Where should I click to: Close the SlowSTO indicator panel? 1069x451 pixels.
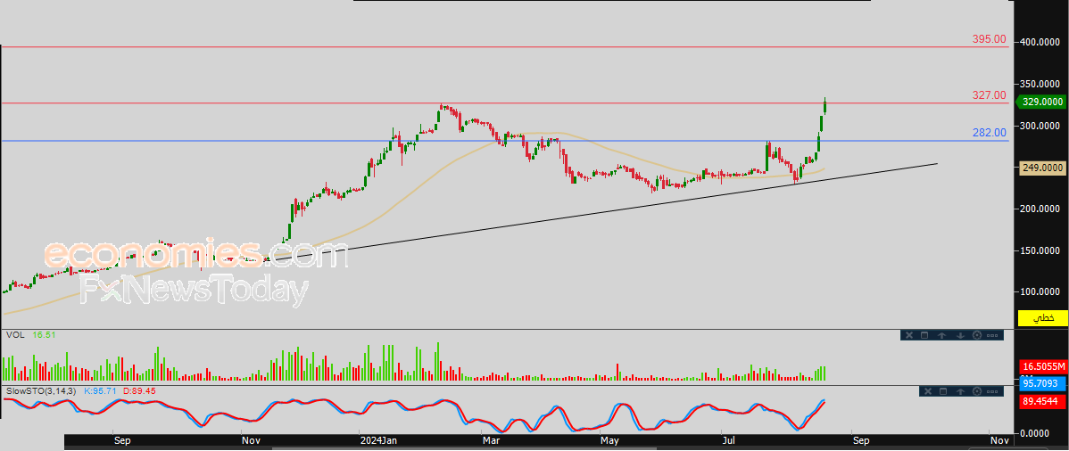pos(928,391)
